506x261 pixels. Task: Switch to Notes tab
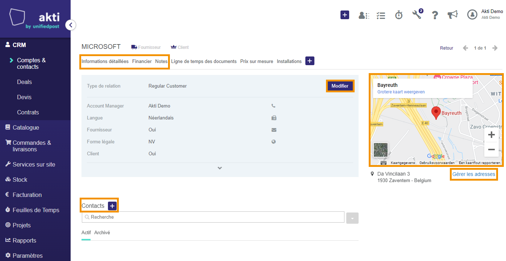[x=162, y=61]
